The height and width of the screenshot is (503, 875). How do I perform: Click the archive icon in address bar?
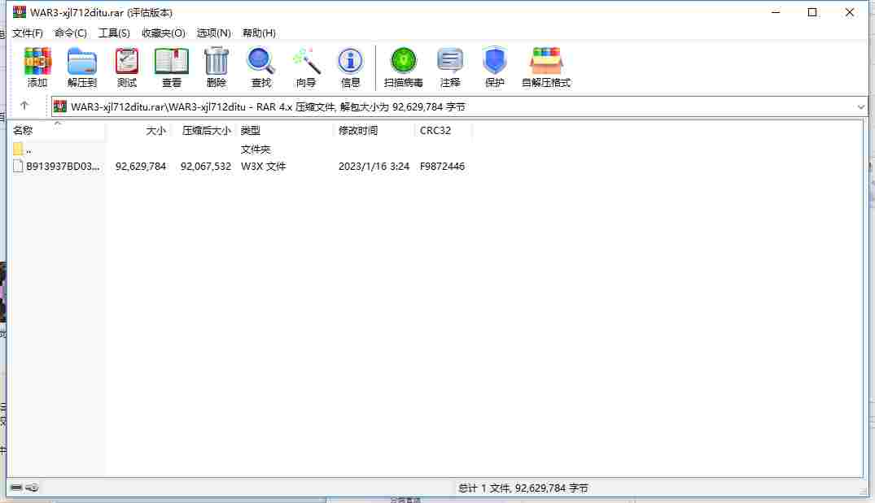click(60, 106)
